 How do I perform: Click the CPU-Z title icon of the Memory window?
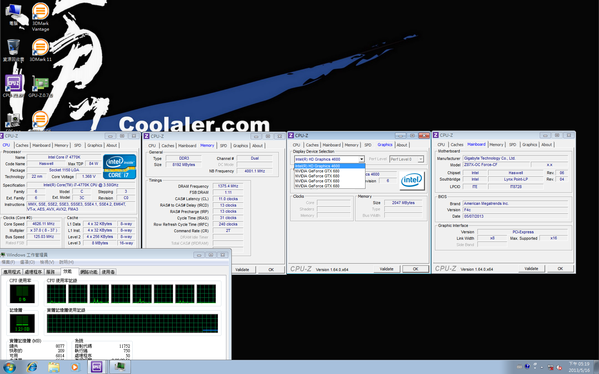pyautogui.click(x=147, y=136)
